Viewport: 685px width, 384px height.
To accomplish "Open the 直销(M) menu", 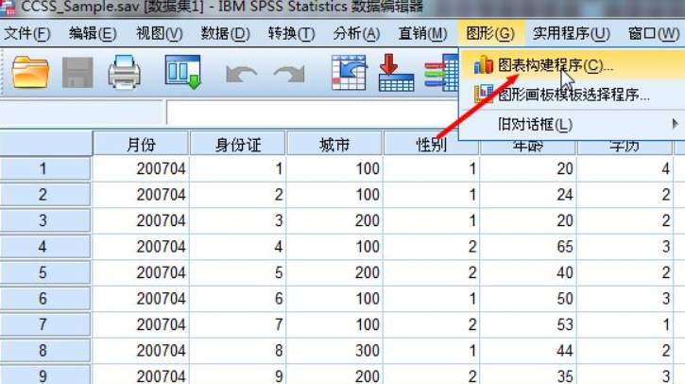I will 422,33.
